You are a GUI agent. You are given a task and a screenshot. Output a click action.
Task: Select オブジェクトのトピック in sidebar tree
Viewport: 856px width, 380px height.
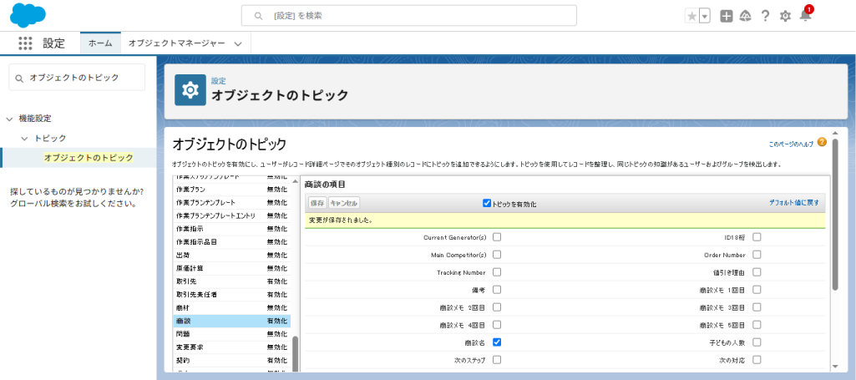coord(89,158)
